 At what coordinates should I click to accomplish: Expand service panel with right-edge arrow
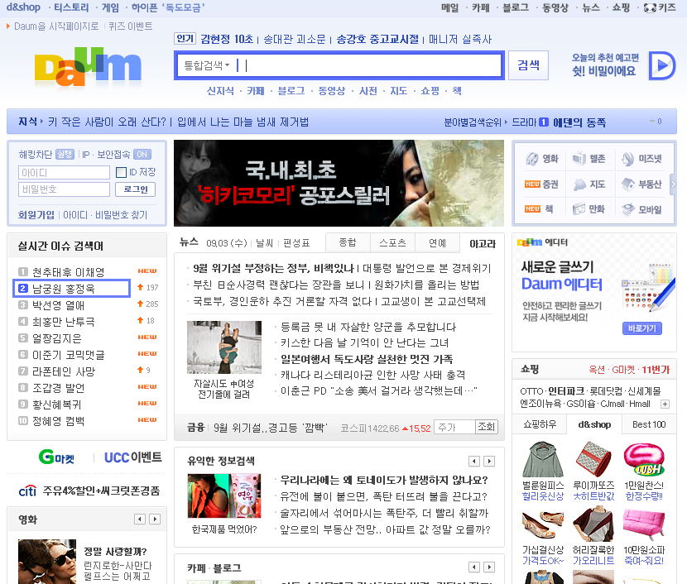pos(674,184)
